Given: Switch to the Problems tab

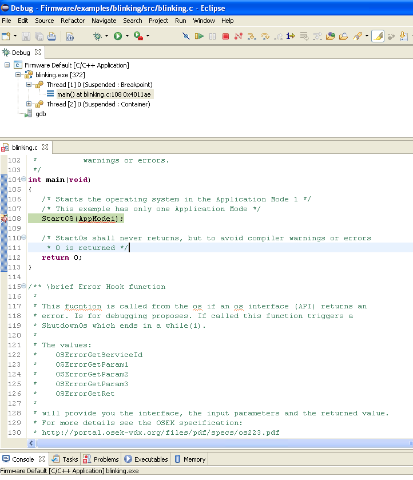Looking at the screenshot, I should pos(101,459).
